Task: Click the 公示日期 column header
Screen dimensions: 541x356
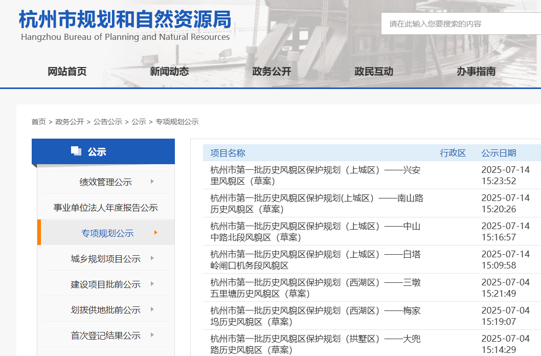Action: click(x=499, y=153)
